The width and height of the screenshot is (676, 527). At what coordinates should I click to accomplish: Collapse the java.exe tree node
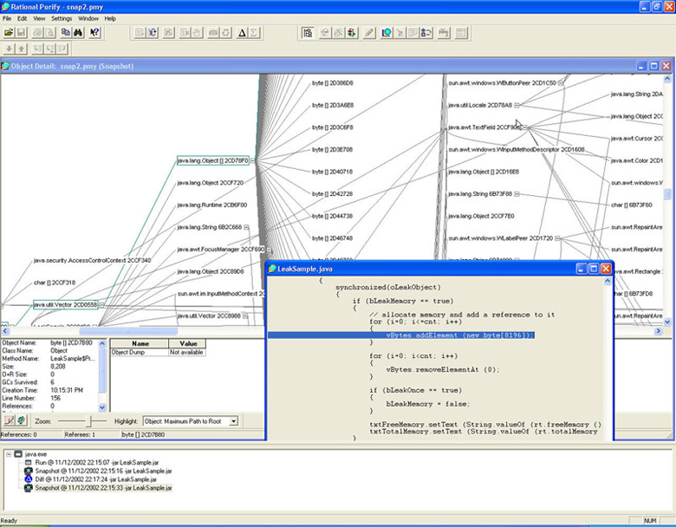(7, 453)
